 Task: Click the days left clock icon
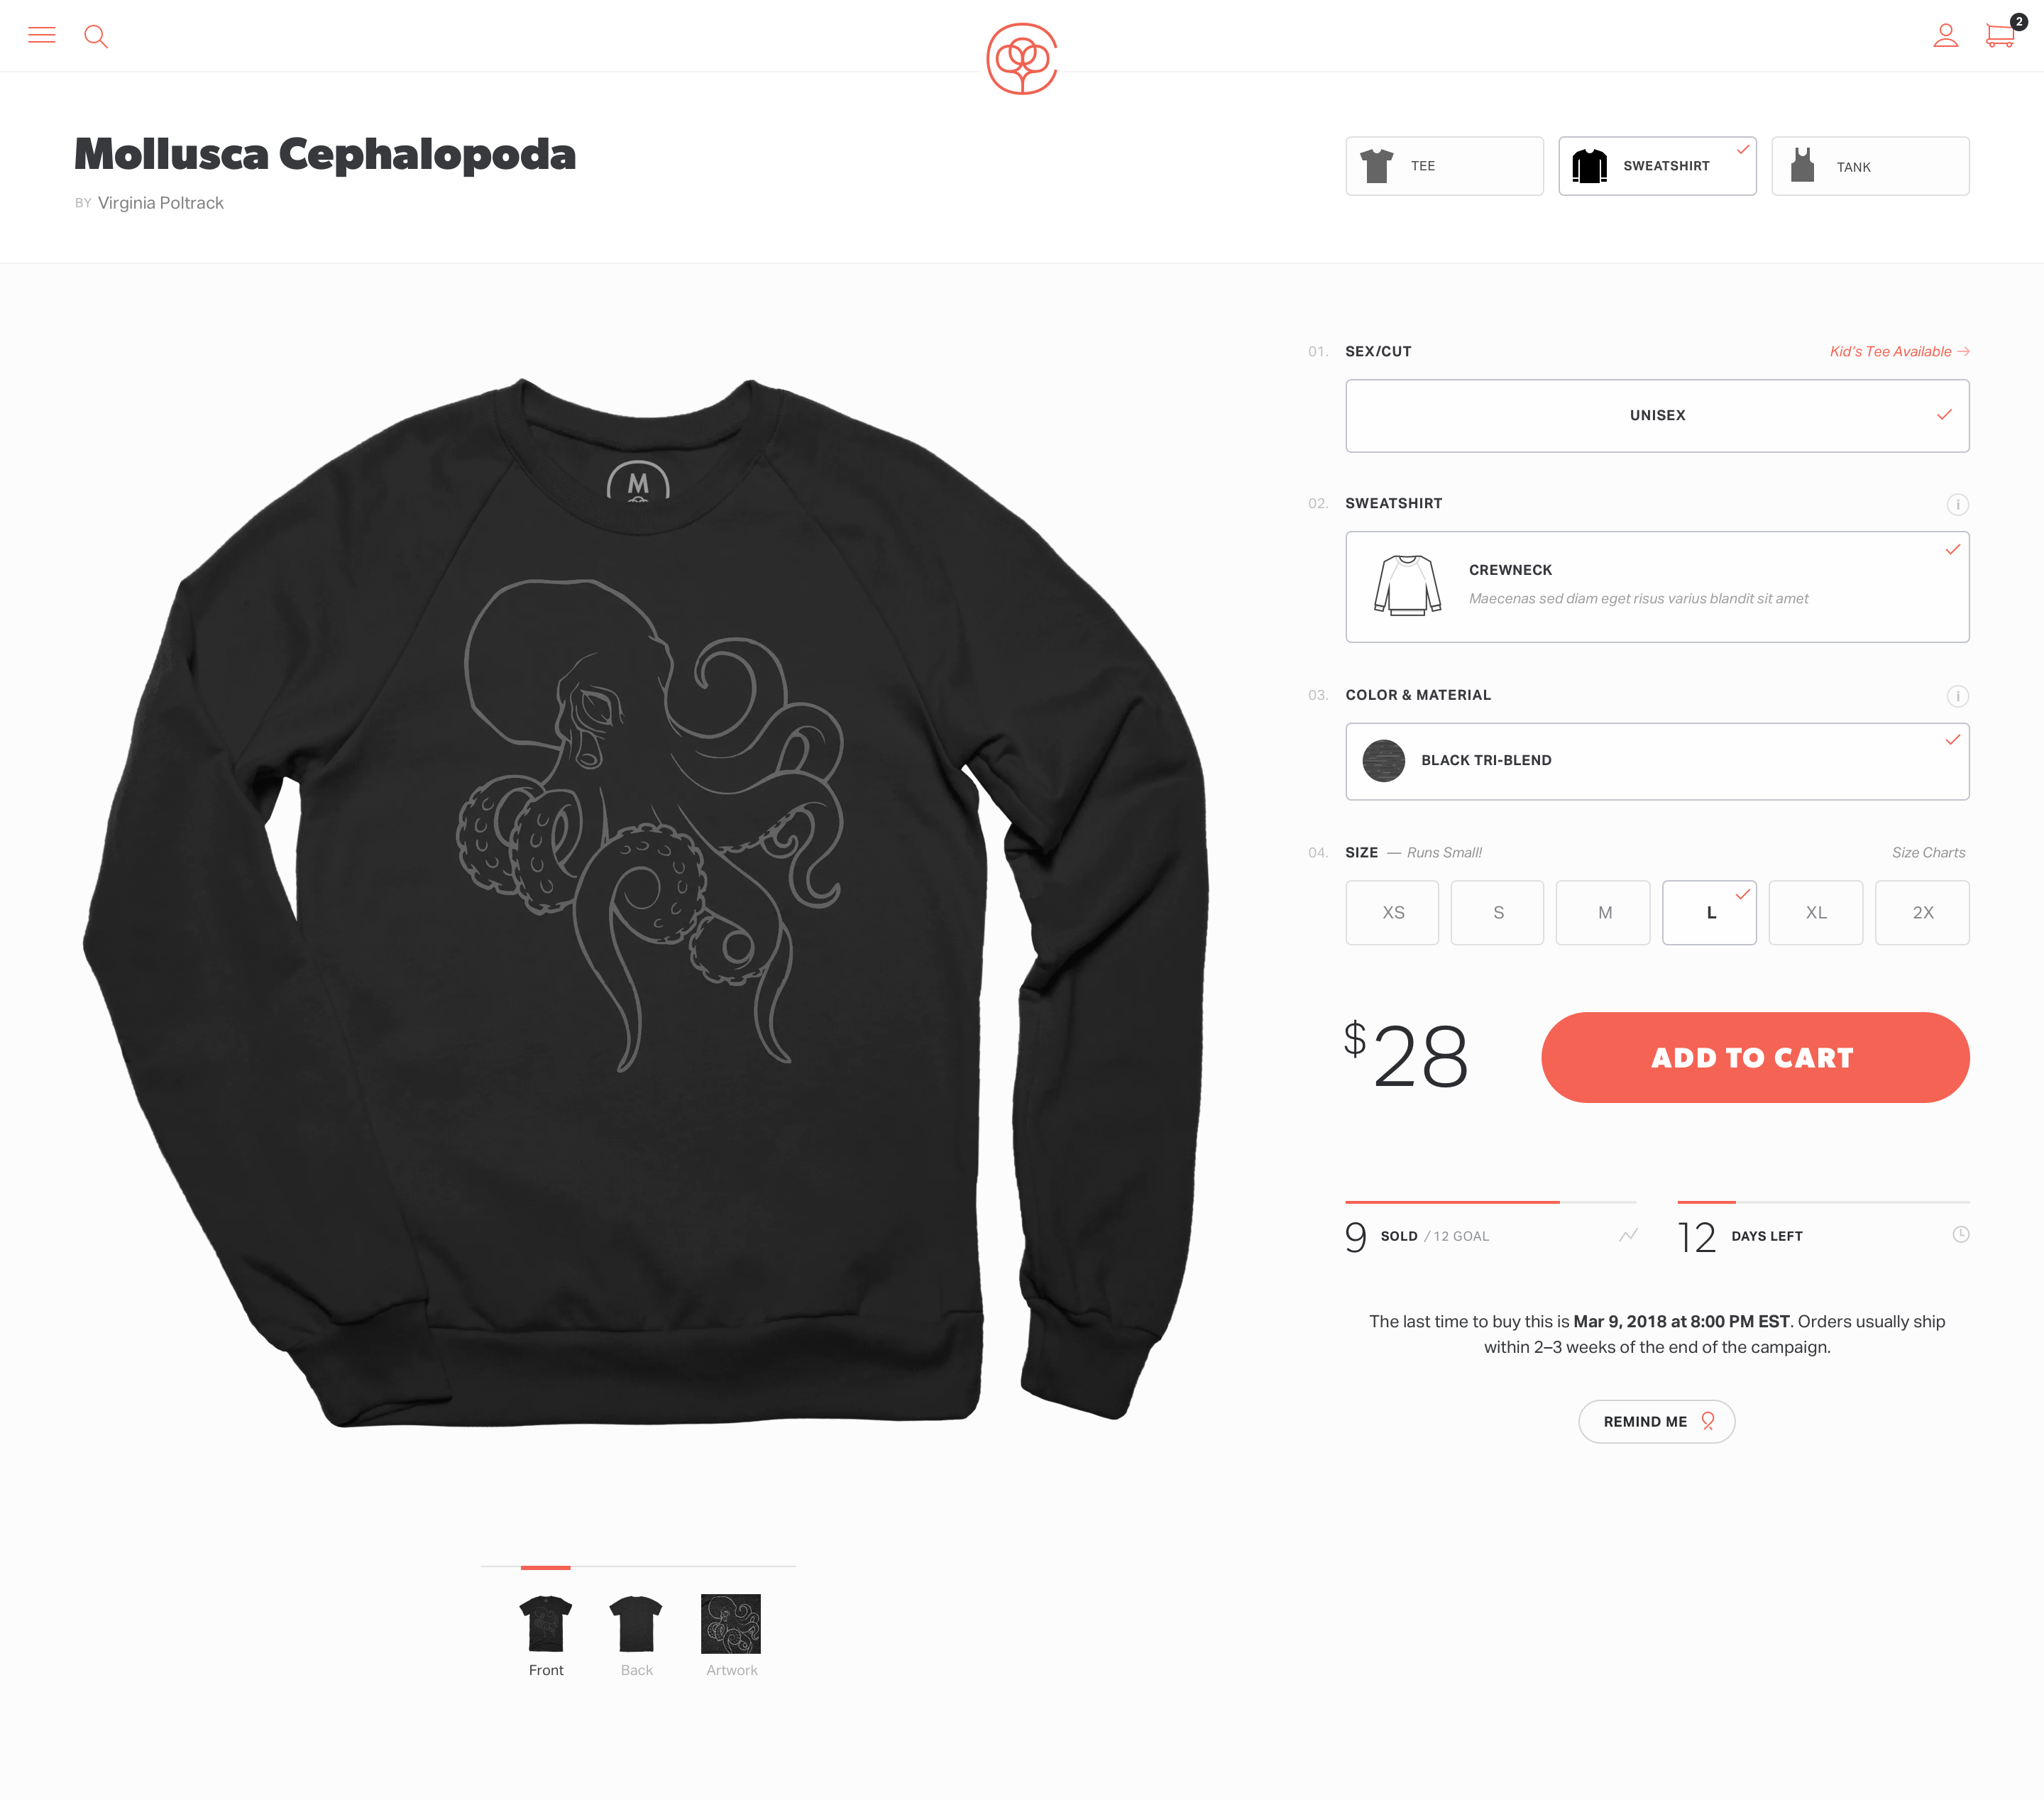[1960, 1234]
